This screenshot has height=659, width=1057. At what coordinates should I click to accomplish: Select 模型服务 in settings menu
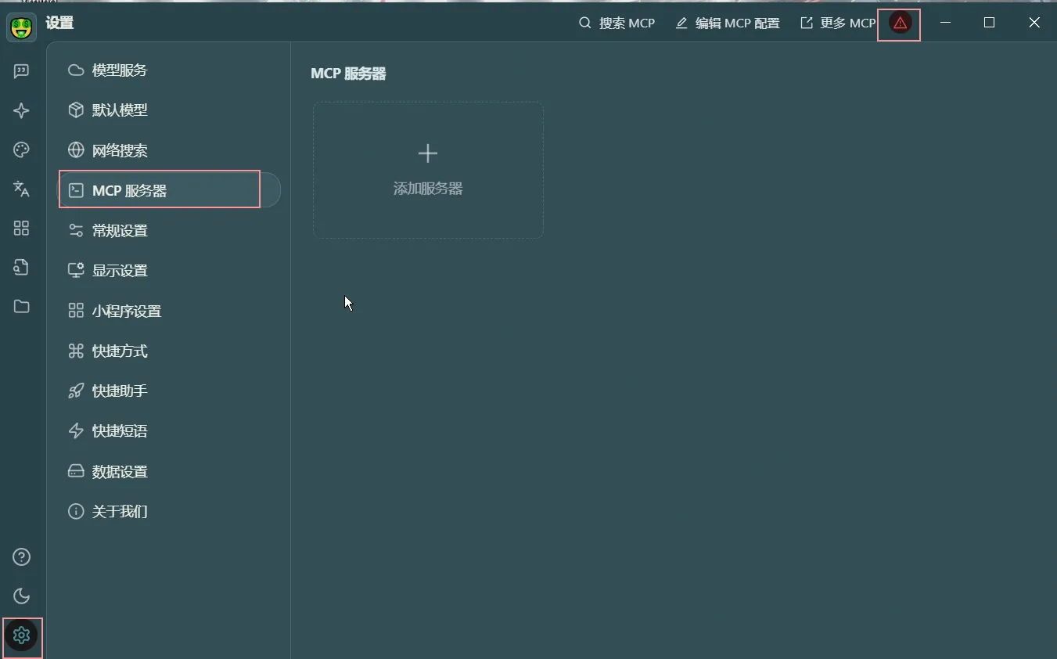pyautogui.click(x=119, y=70)
